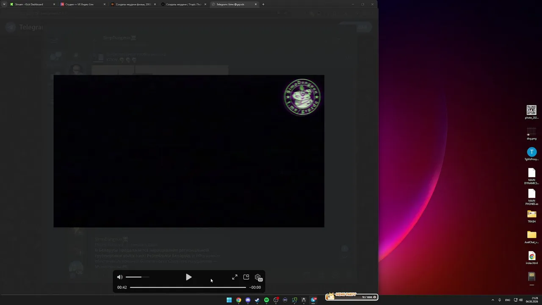Select the index.html desktop file

[531, 258]
